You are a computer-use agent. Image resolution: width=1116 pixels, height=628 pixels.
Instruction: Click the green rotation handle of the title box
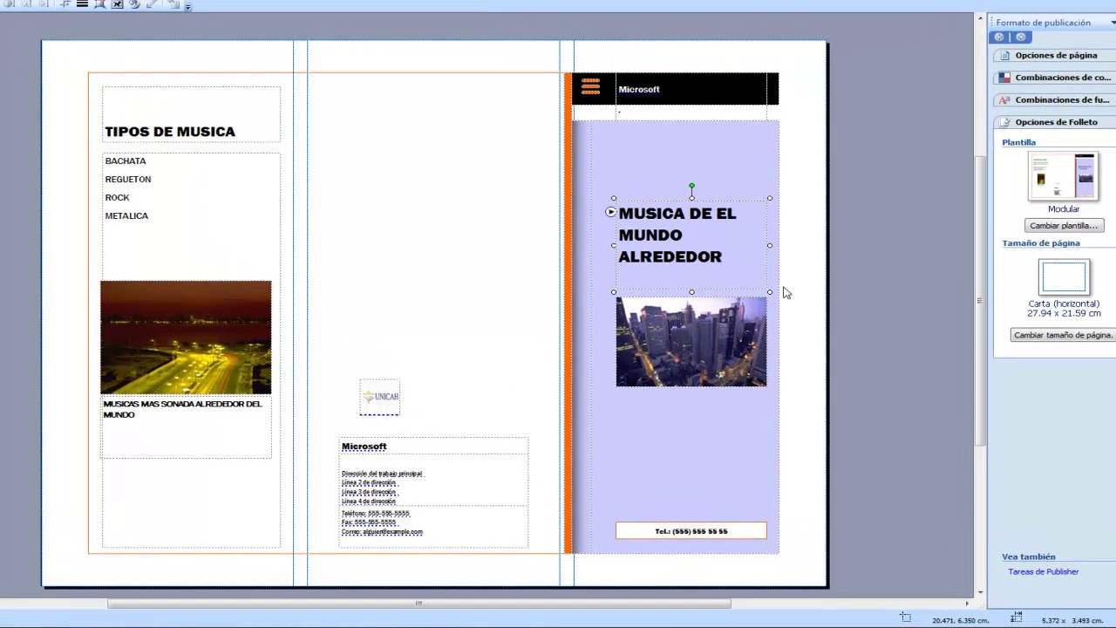[x=691, y=186]
